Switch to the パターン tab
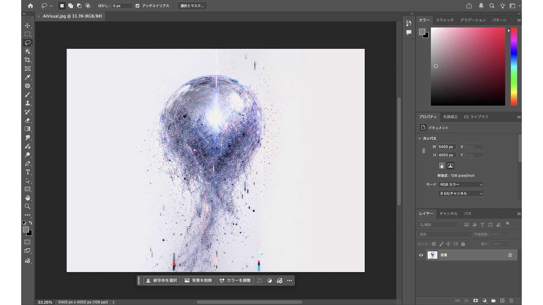543x305 pixels. point(499,20)
